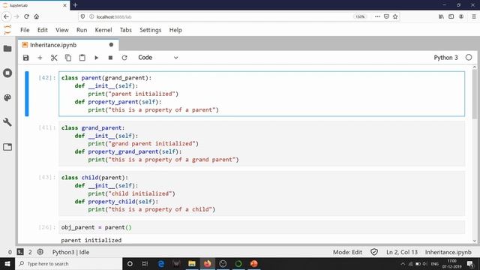Reset the 150% zoom level indicator
480x270 pixels.
[x=360, y=16]
